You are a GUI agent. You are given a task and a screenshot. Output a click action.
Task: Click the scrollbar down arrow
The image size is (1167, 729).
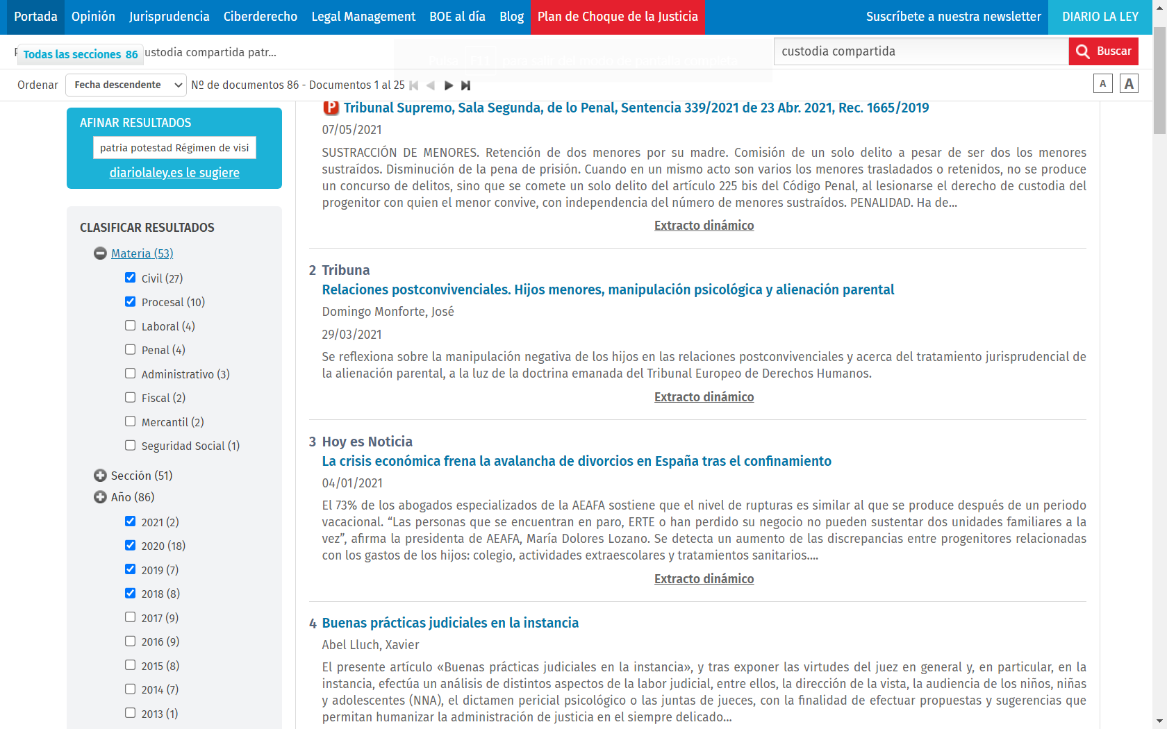[1159, 722]
